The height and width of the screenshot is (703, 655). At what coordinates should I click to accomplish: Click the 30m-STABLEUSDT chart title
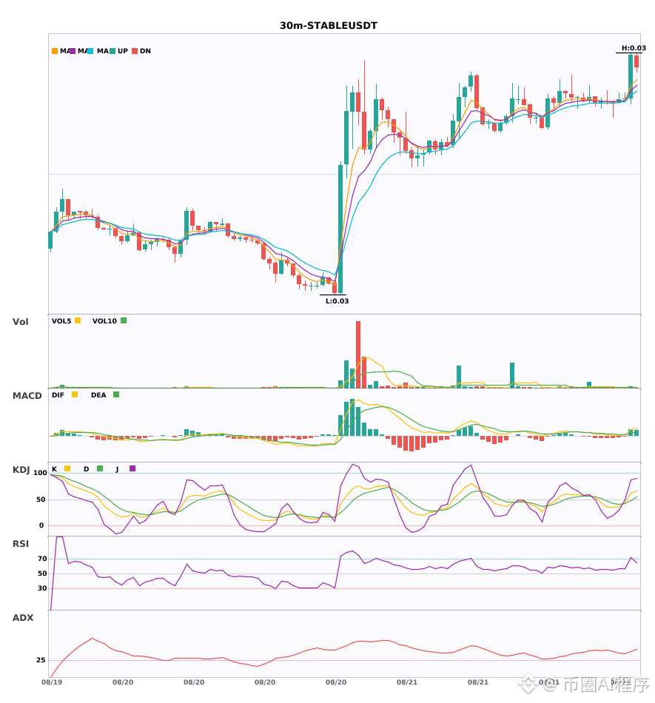tap(329, 26)
